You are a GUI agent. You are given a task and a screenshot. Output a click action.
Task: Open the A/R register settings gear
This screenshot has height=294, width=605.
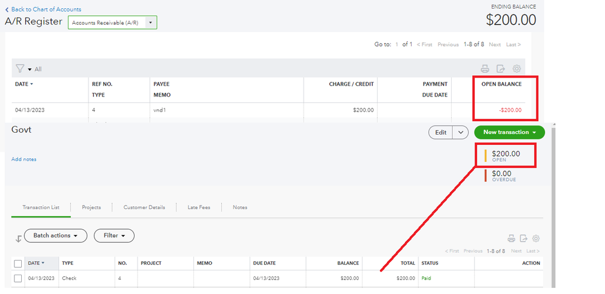[x=516, y=69]
